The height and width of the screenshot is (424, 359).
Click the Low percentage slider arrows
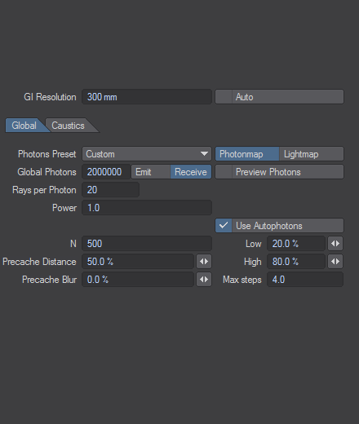point(335,244)
